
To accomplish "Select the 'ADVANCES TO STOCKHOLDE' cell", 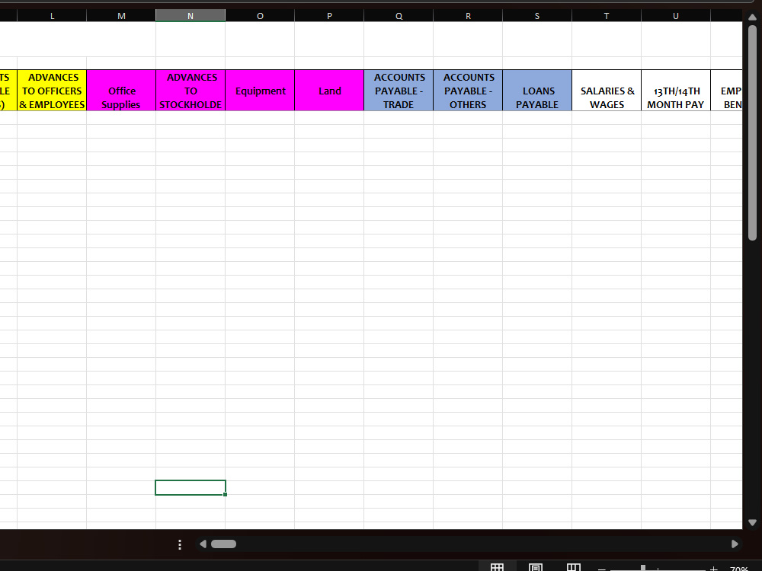I will point(190,91).
